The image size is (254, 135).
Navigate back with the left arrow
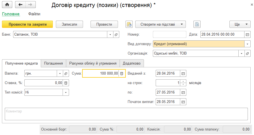pyautogui.click(x=20, y=4)
